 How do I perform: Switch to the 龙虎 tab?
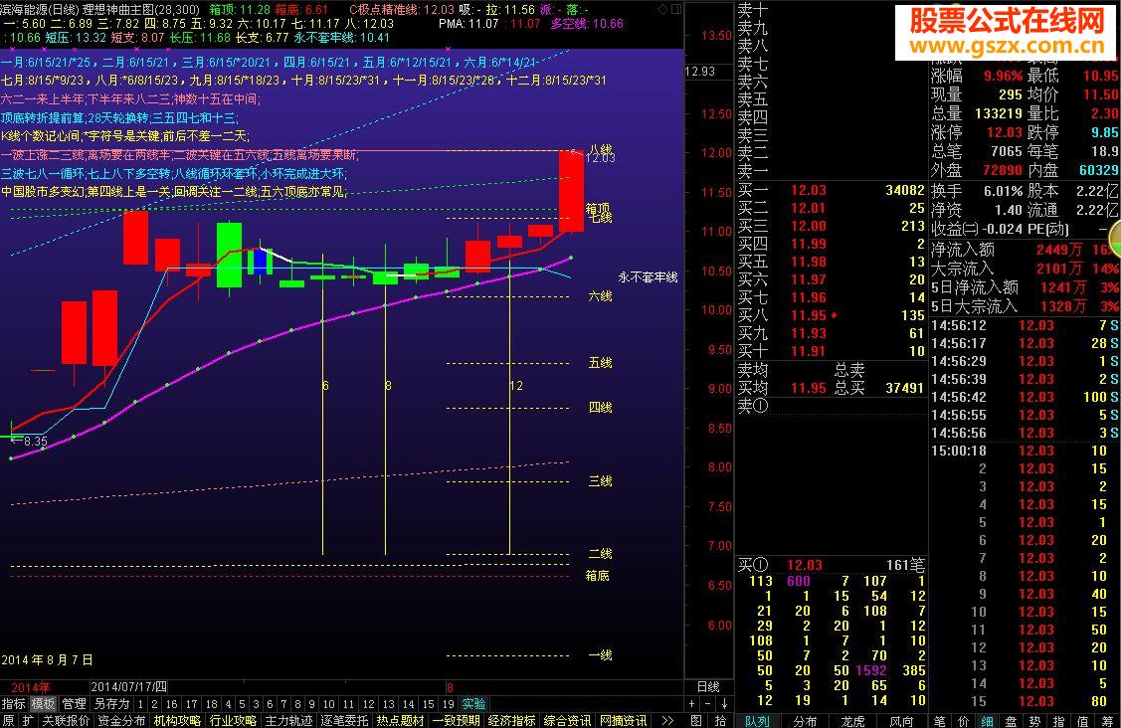click(x=852, y=721)
